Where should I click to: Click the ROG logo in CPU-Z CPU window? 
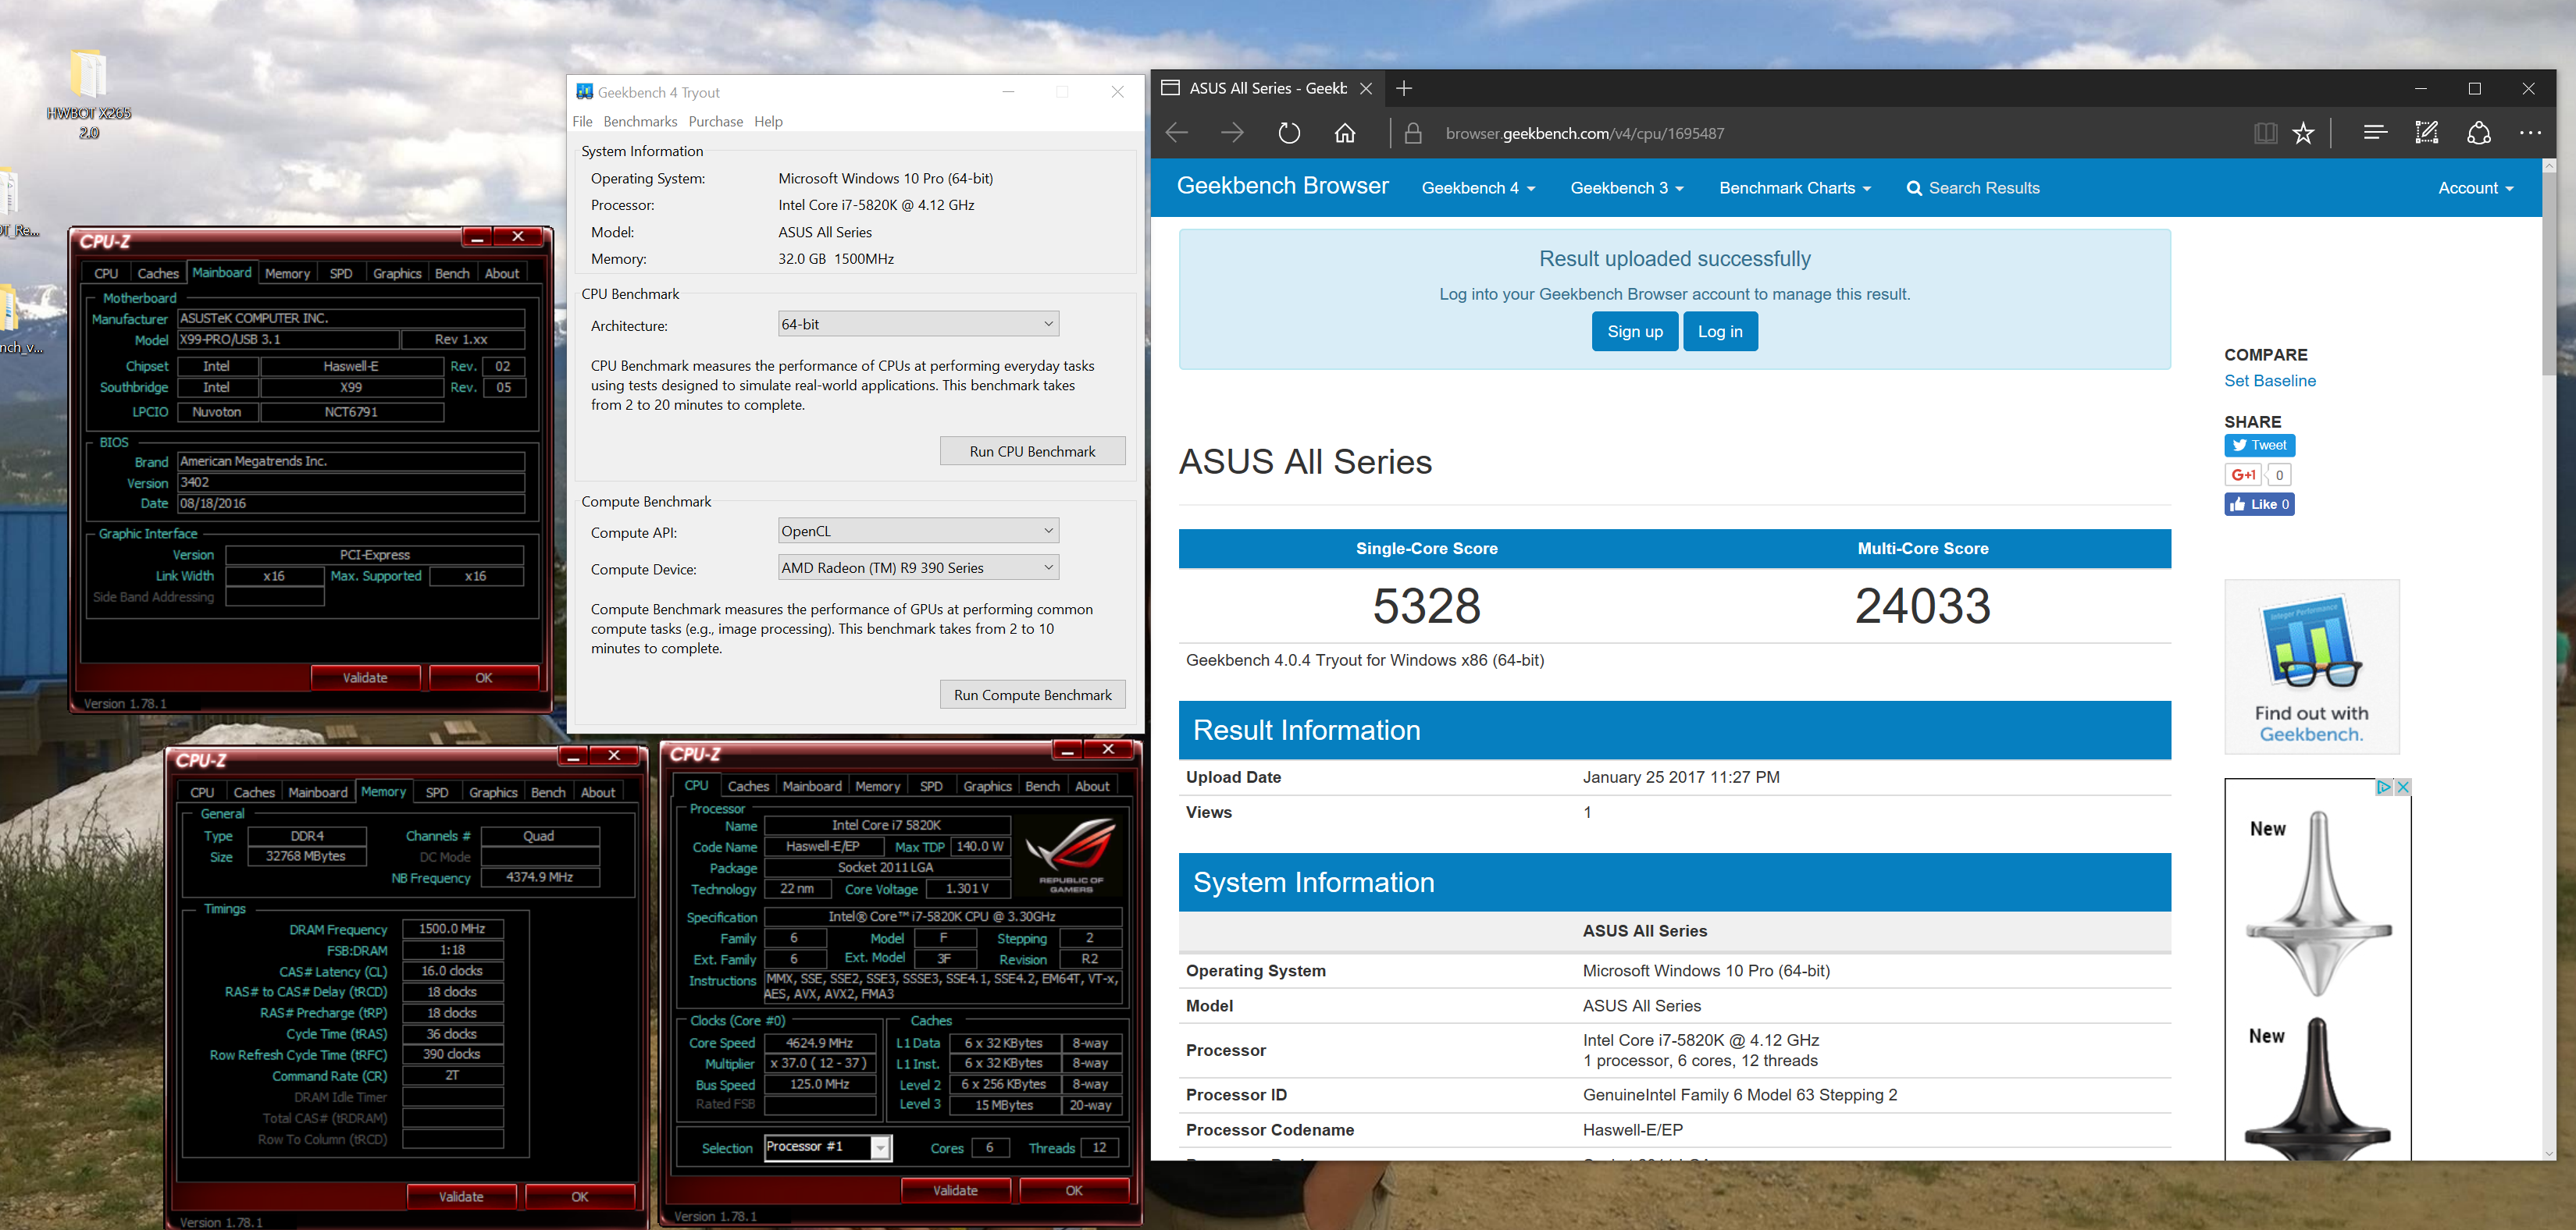click(x=1071, y=855)
